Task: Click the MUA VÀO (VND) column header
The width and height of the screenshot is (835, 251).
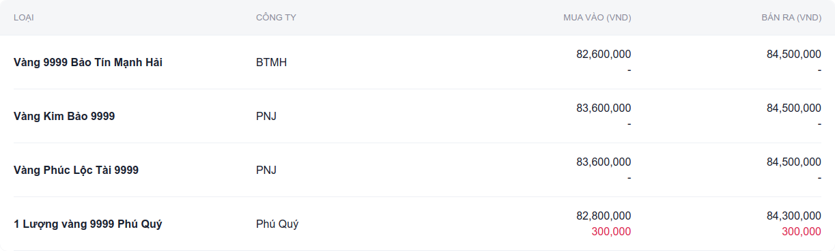Action: (597, 18)
